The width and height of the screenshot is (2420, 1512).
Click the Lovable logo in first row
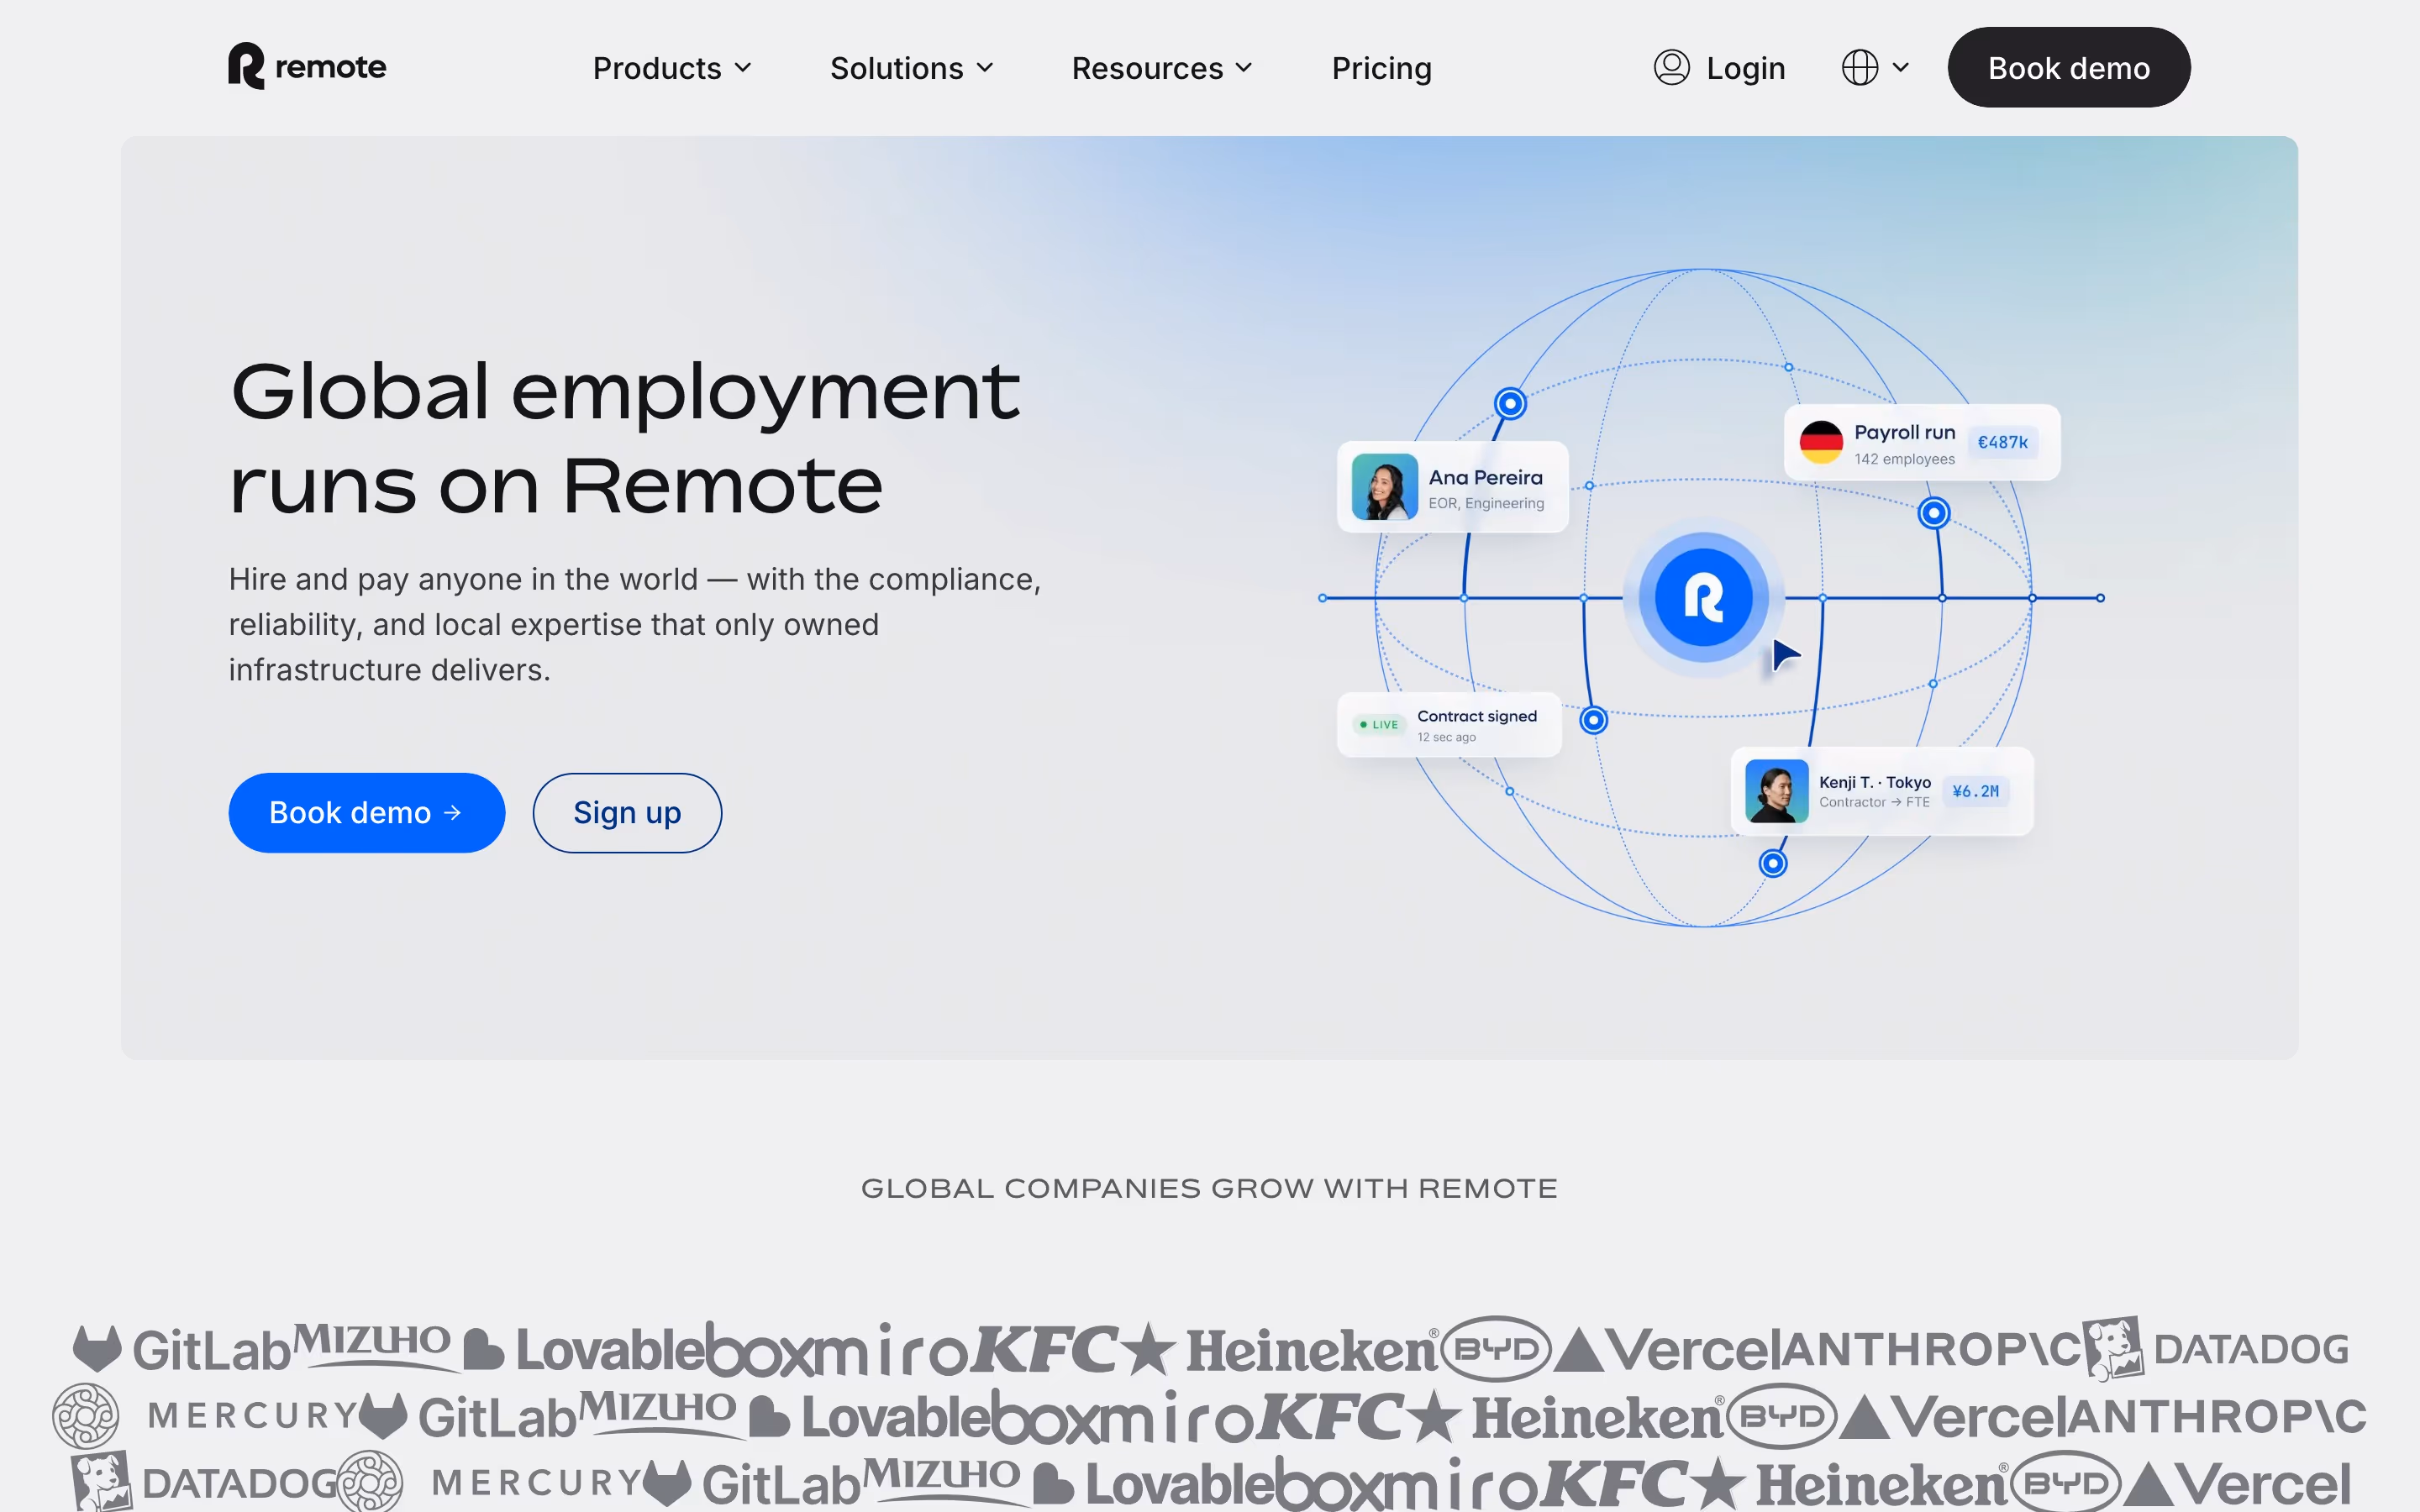(583, 1349)
